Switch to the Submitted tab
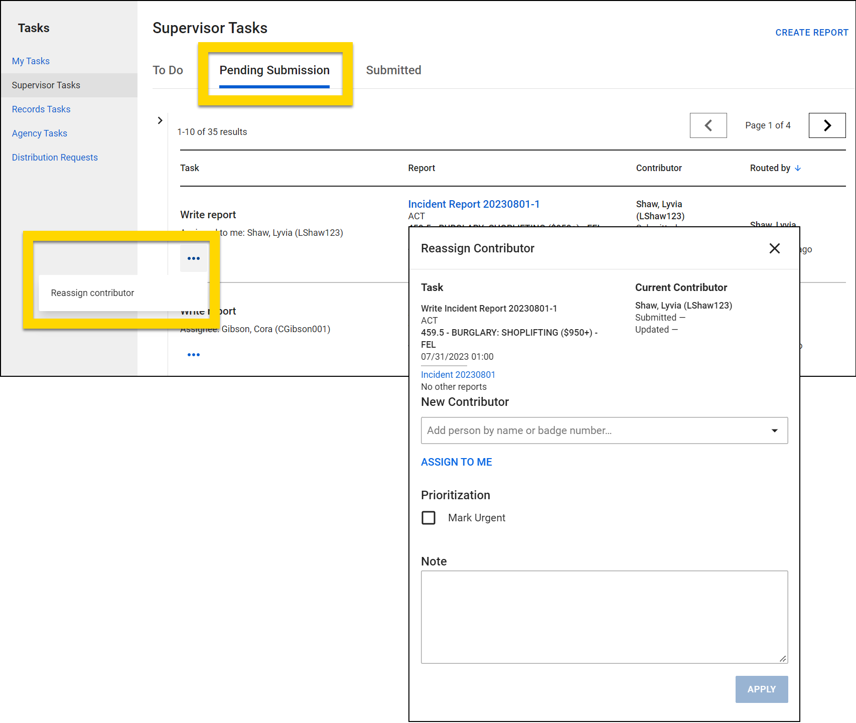Image resolution: width=856 pixels, height=723 pixels. coord(393,70)
